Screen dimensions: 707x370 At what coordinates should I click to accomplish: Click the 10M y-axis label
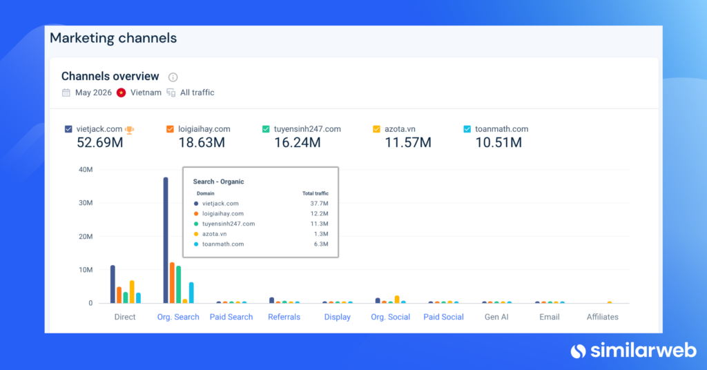(86, 270)
